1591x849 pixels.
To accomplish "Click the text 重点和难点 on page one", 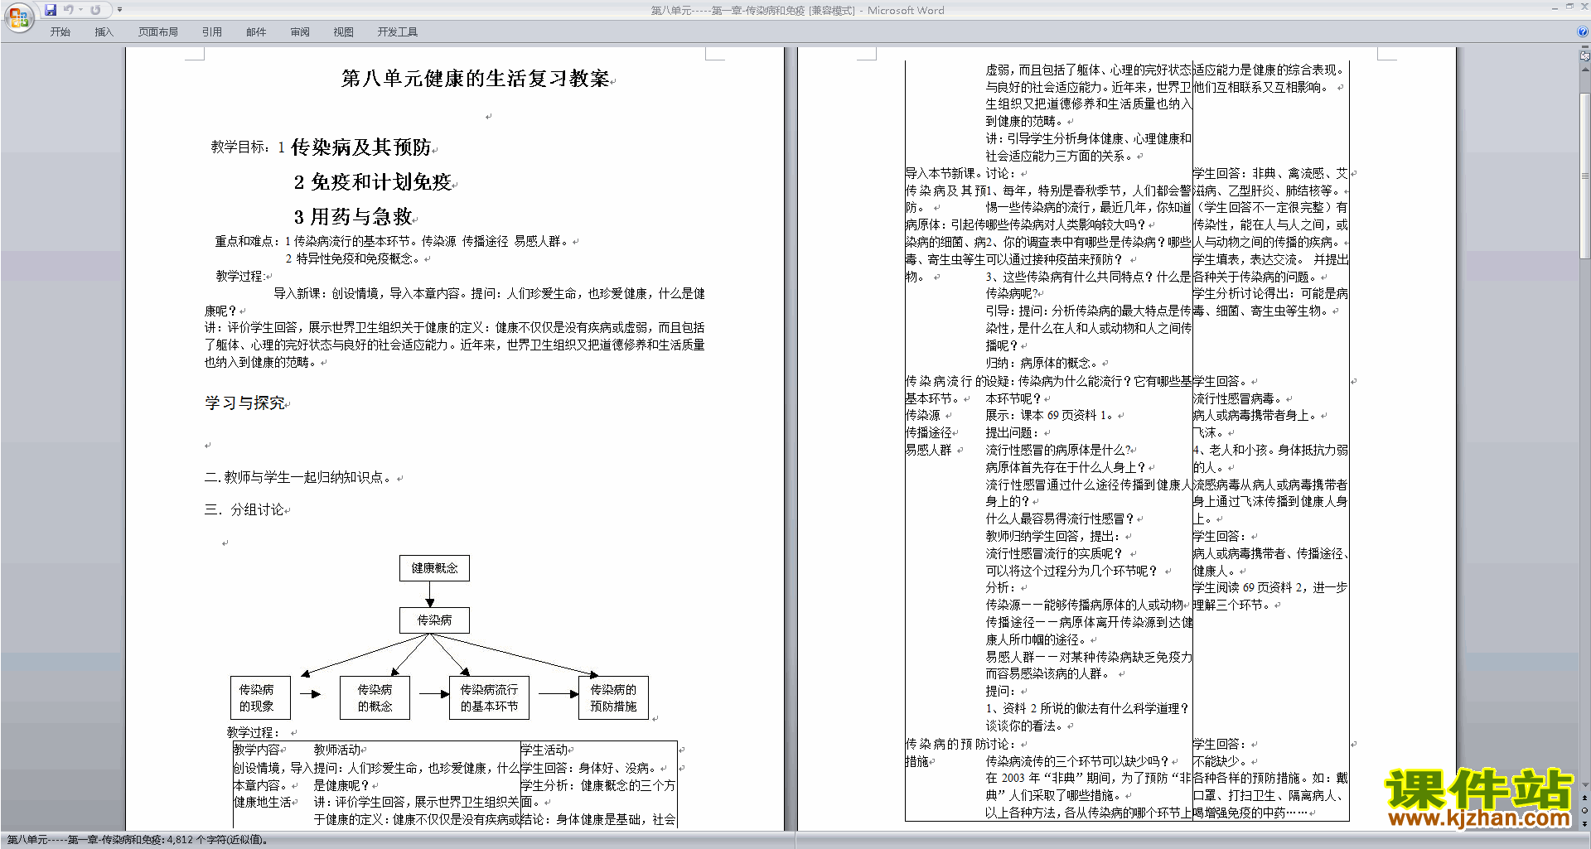I will click(244, 241).
